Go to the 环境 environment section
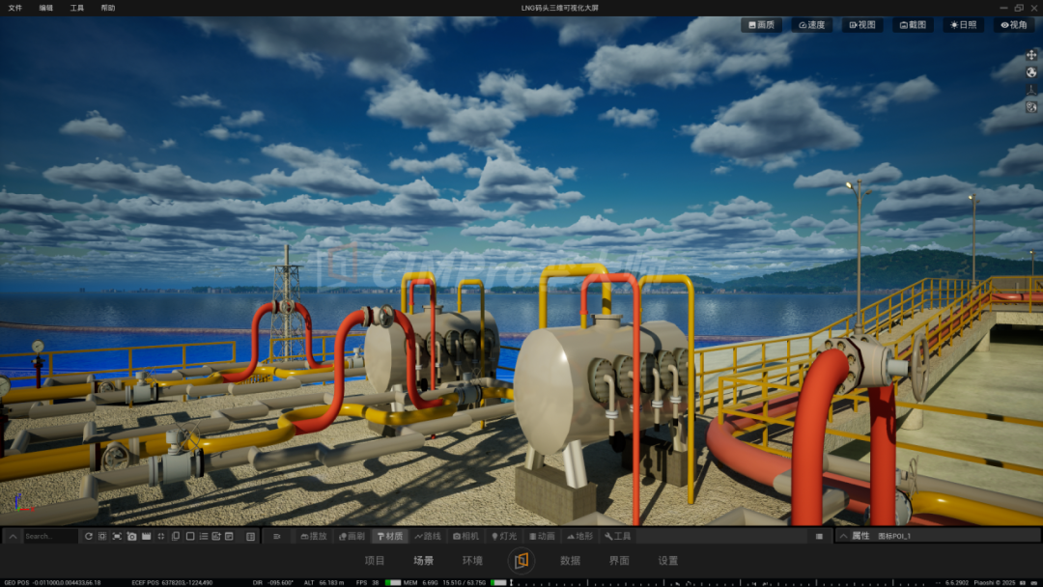The image size is (1043, 587). pos(472,560)
